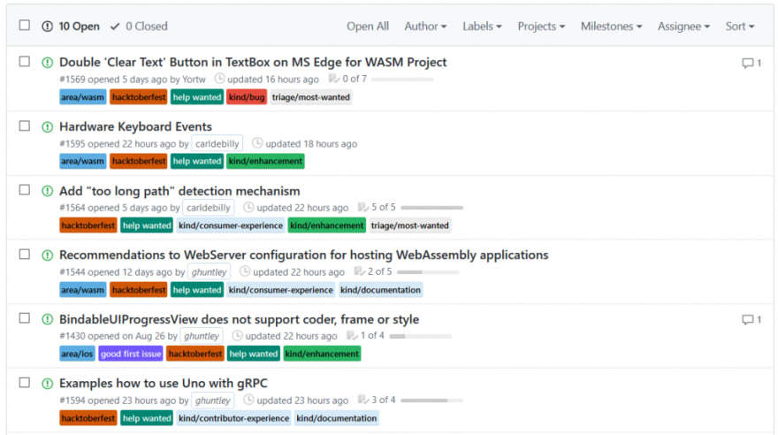The height and width of the screenshot is (435, 778).
Task: Click the red kind/bug label
Action: [x=247, y=97]
